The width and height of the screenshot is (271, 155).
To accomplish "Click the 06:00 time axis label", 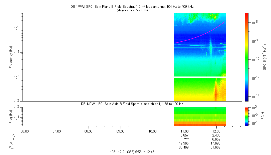I will [x=25, y=131].
